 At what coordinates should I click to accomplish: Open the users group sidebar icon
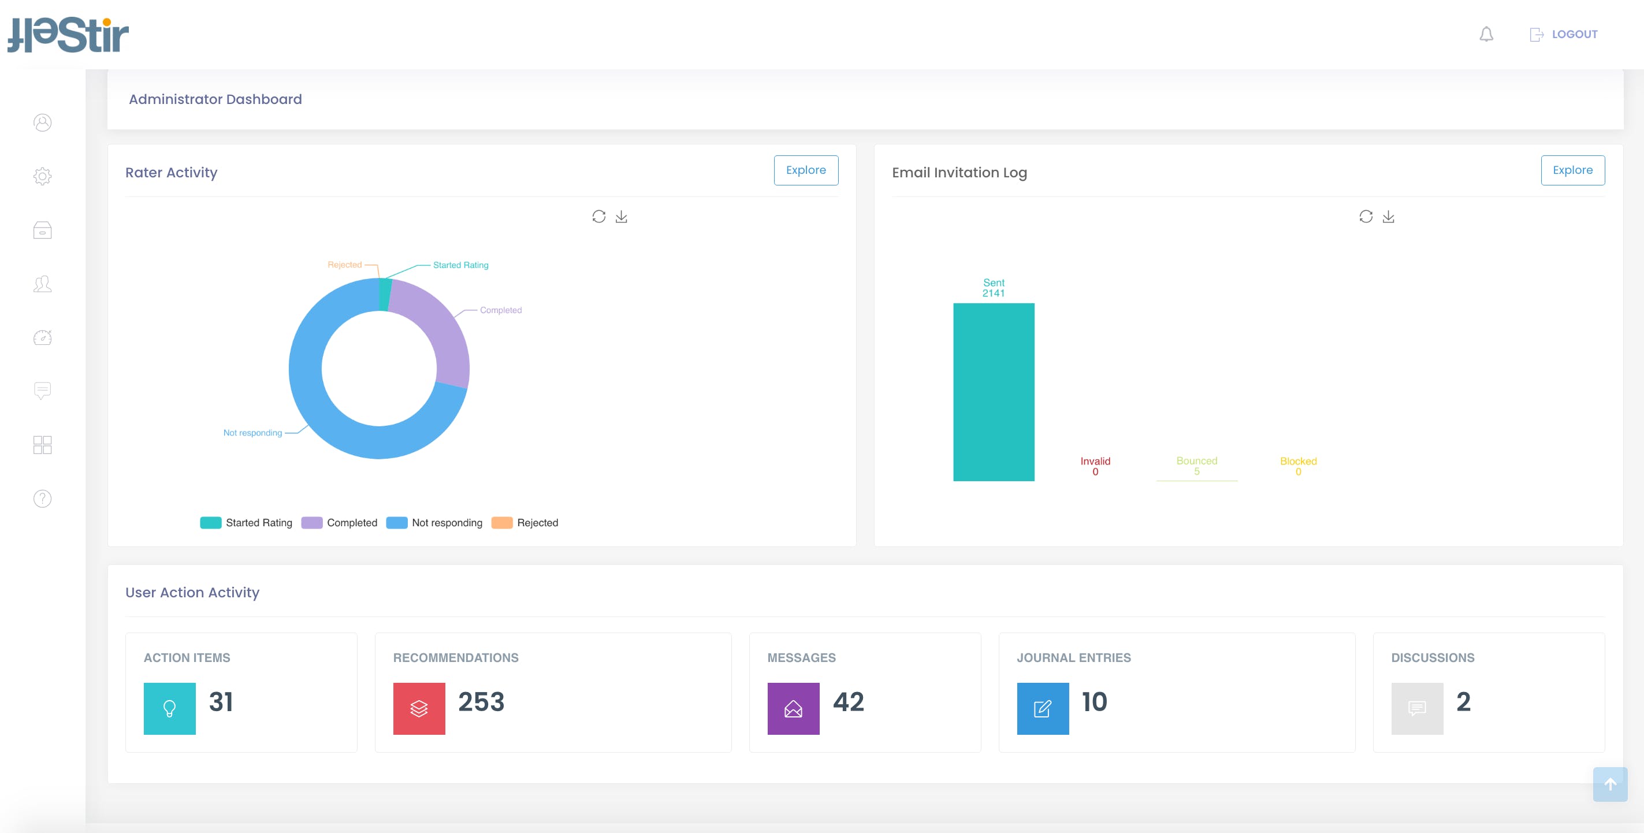(x=42, y=284)
